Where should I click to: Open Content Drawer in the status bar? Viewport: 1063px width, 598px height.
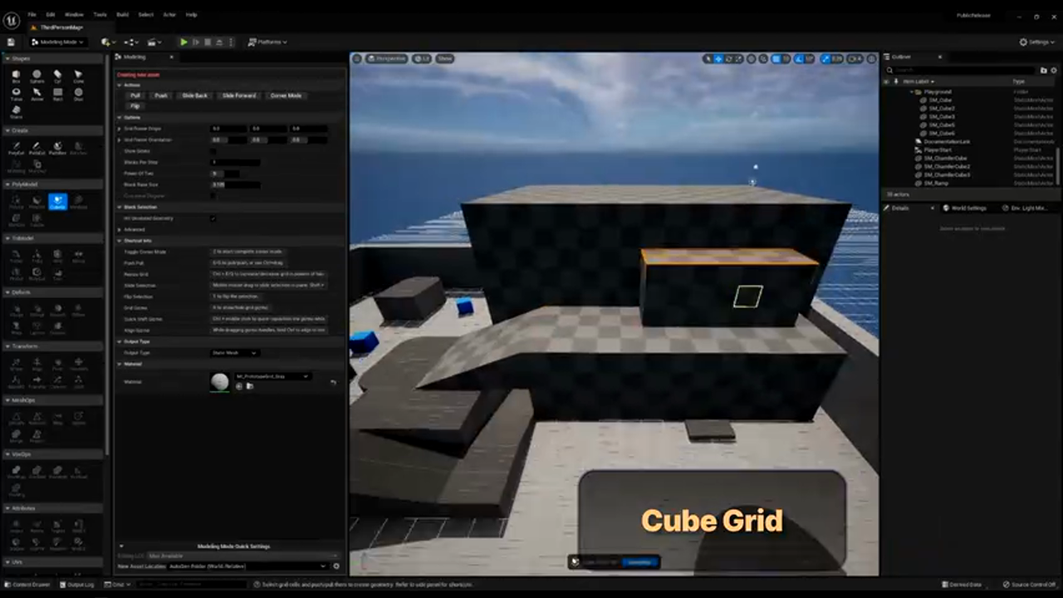30,585
